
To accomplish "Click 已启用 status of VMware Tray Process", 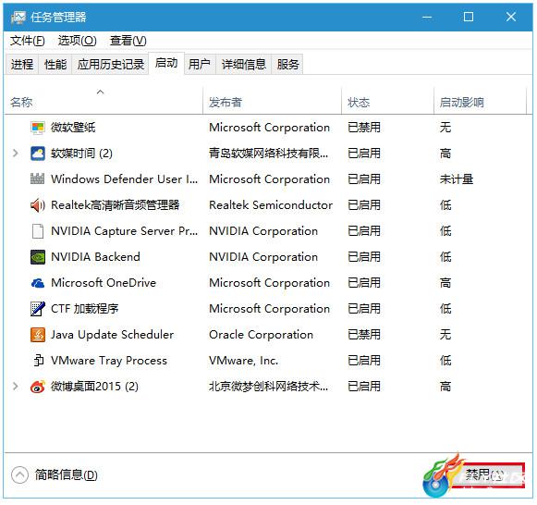I will tap(364, 361).
